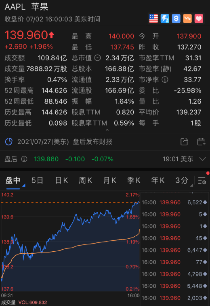This screenshot has width=210, height=306.
Task: Tap the 平均价 value 139.237
Action: [189, 112]
